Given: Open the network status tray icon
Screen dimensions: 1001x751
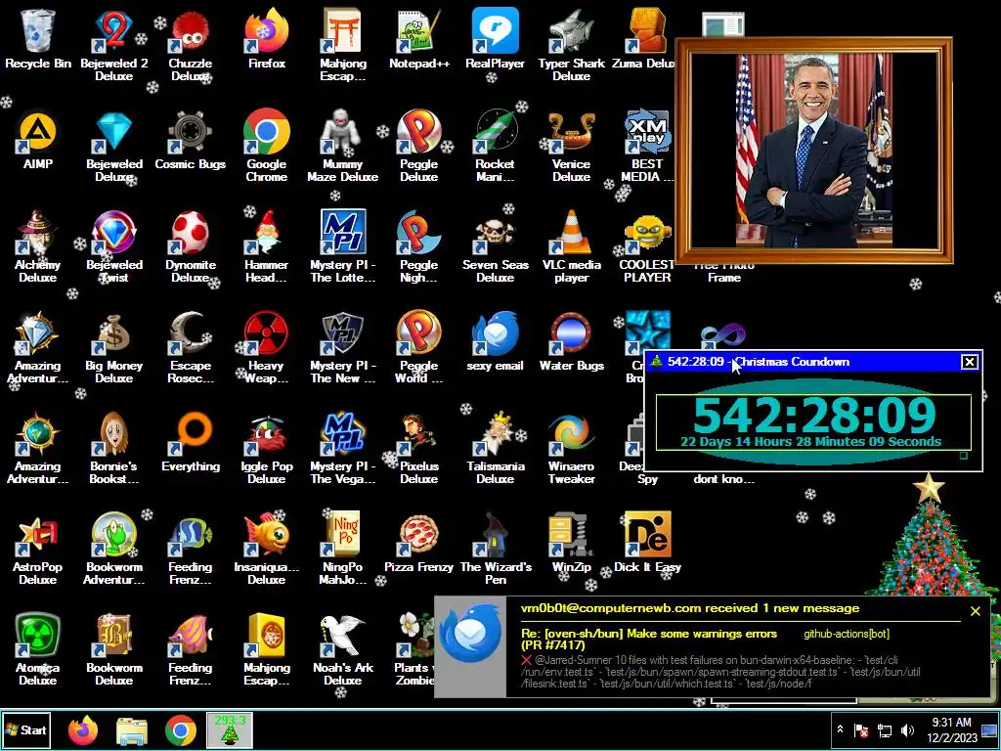Looking at the screenshot, I should (884, 729).
